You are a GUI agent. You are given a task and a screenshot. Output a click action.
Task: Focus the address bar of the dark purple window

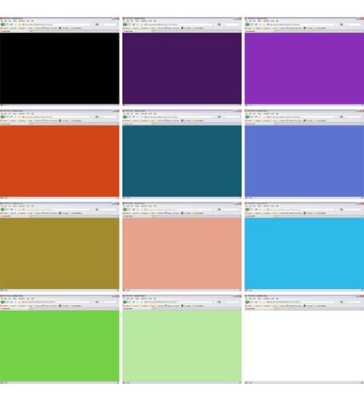pyautogui.click(x=180, y=24)
